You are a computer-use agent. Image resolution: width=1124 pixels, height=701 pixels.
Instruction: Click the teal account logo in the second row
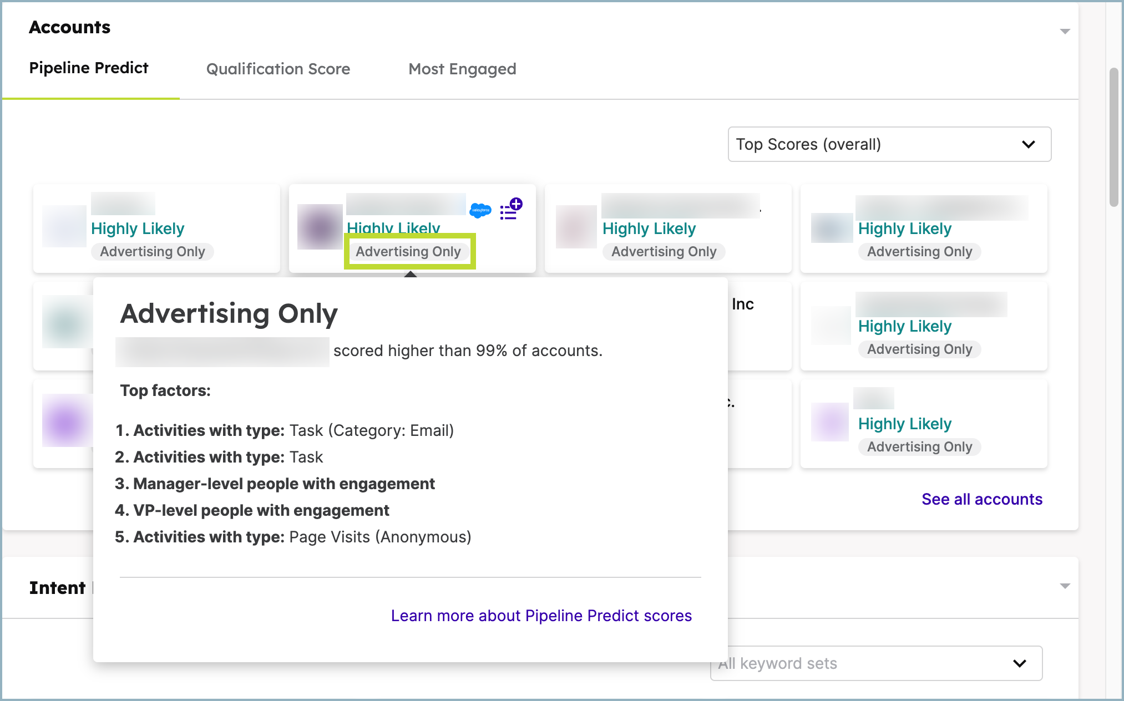(x=66, y=322)
